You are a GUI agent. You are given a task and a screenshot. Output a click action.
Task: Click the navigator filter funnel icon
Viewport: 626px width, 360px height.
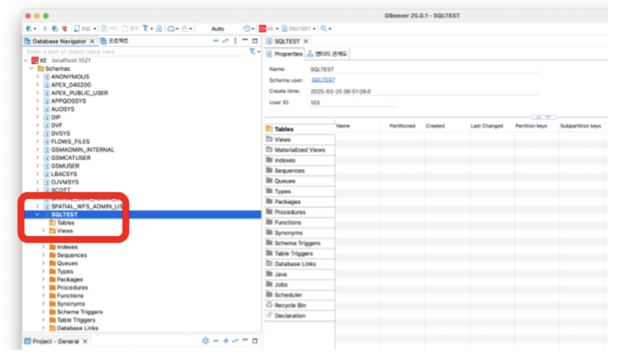pyautogui.click(x=252, y=51)
